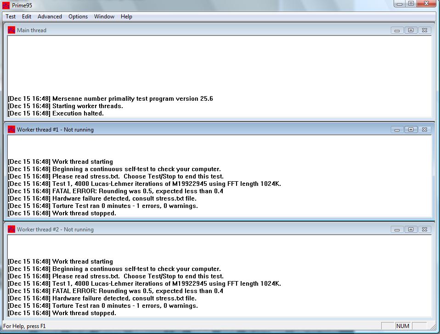
Task: Click the Worker thread #1 window icon
Action: click(x=11, y=129)
